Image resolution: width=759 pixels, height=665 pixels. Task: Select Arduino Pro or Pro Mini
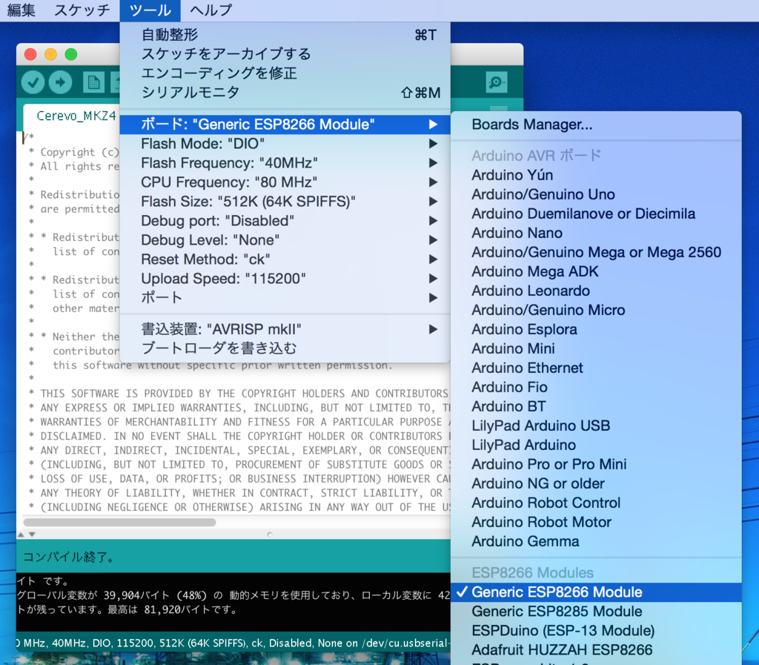click(x=596, y=465)
